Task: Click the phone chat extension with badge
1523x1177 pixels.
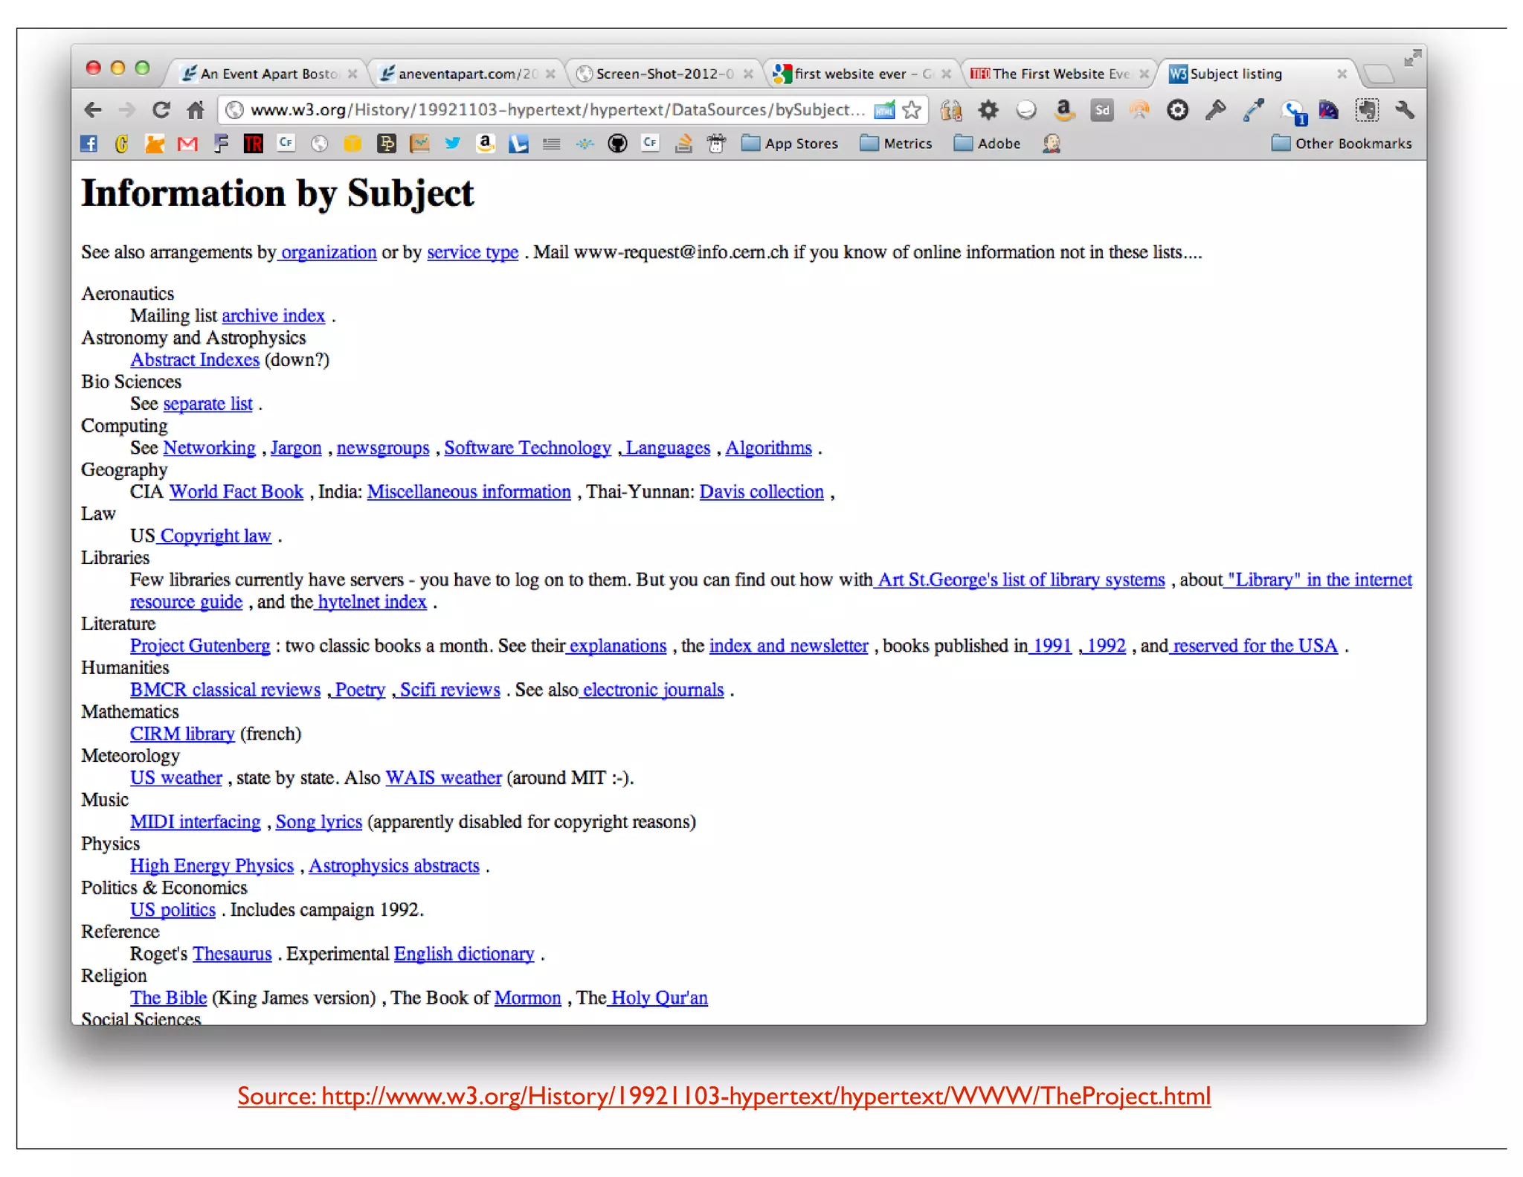Action: click(1294, 112)
